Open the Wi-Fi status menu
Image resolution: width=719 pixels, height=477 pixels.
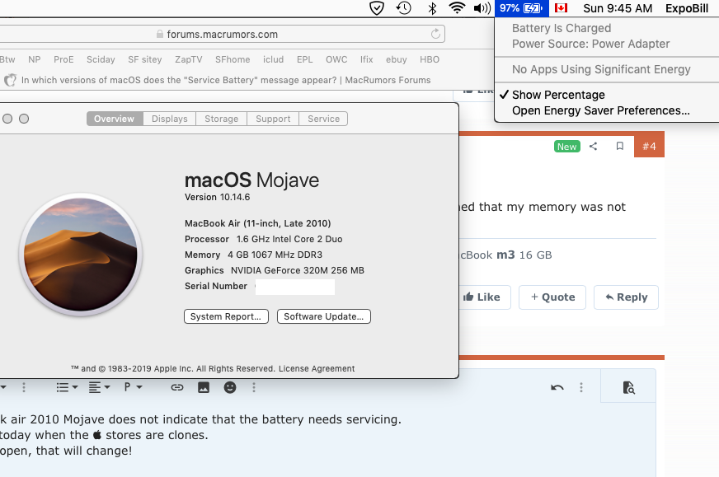click(457, 8)
